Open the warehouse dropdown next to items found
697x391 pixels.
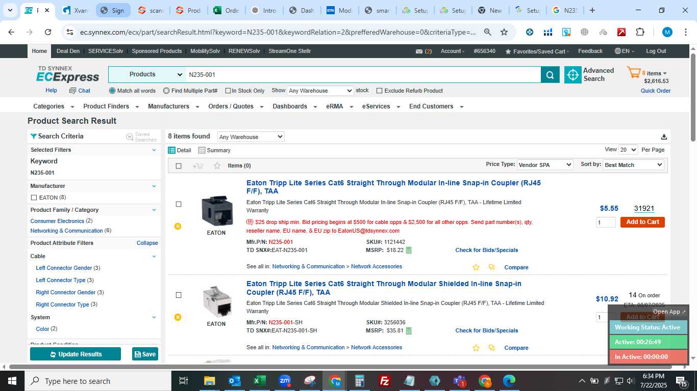click(251, 137)
